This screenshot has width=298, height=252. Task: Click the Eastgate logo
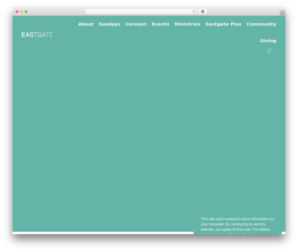37,35
